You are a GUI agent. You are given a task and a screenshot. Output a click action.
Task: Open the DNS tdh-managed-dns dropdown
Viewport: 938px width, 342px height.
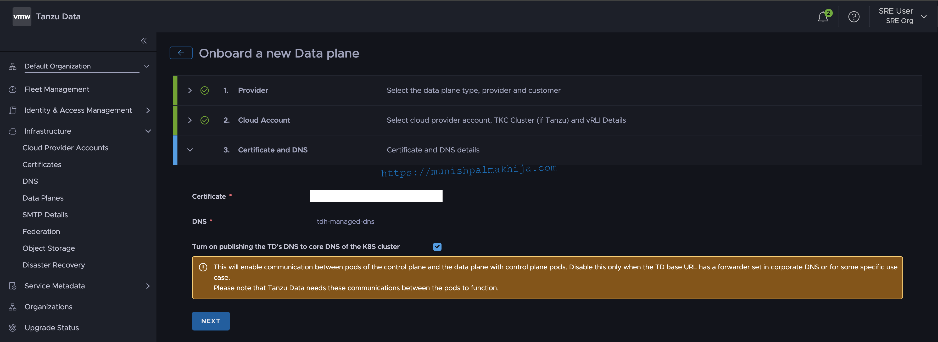click(417, 221)
